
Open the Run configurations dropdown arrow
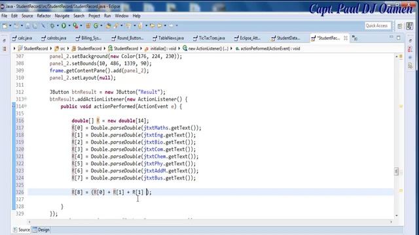point(69,26)
